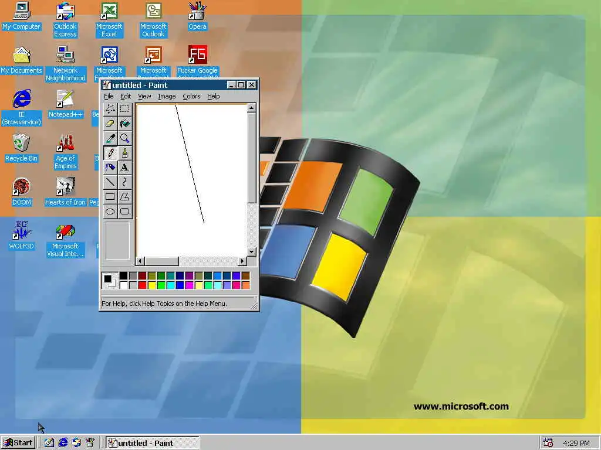Select the Pencil tool in Paint

110,153
